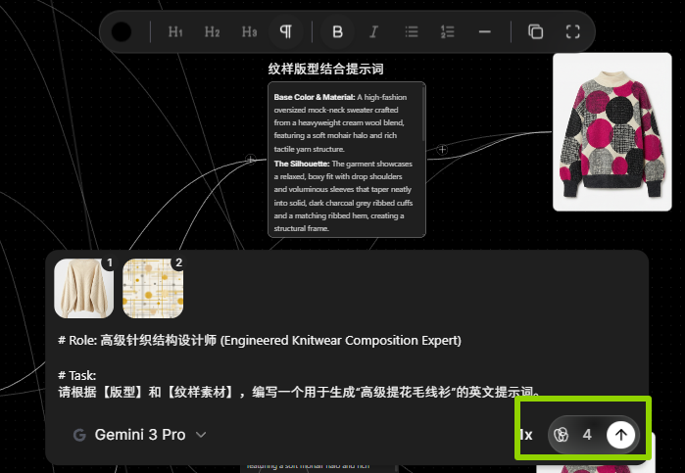Insert a horizontal divider line
Viewport: 685px width, 473px height.
tap(484, 31)
